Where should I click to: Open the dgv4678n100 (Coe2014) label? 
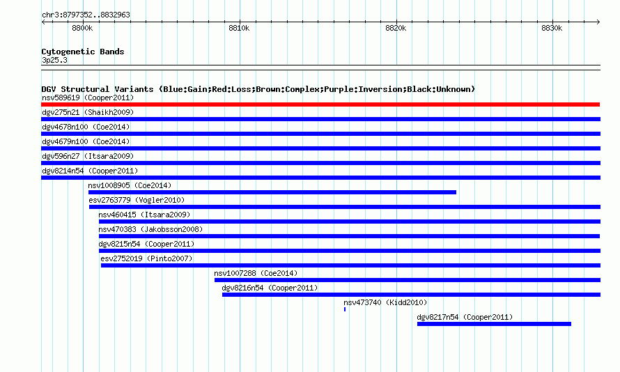[86, 127]
